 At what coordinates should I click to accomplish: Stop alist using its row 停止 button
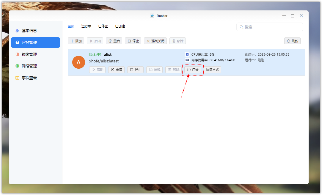[136, 70]
